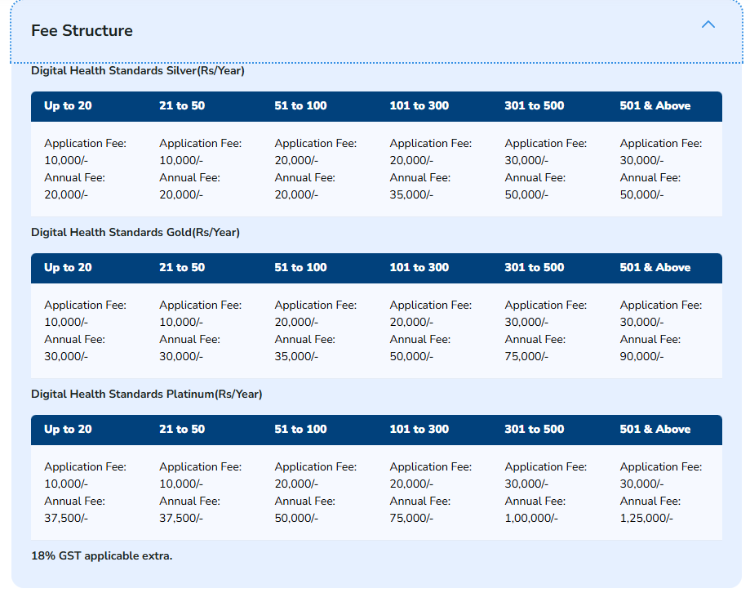Screen dimensions: 750x602
Task: Click the 18% GST applicable extra note
Action: pos(101,556)
